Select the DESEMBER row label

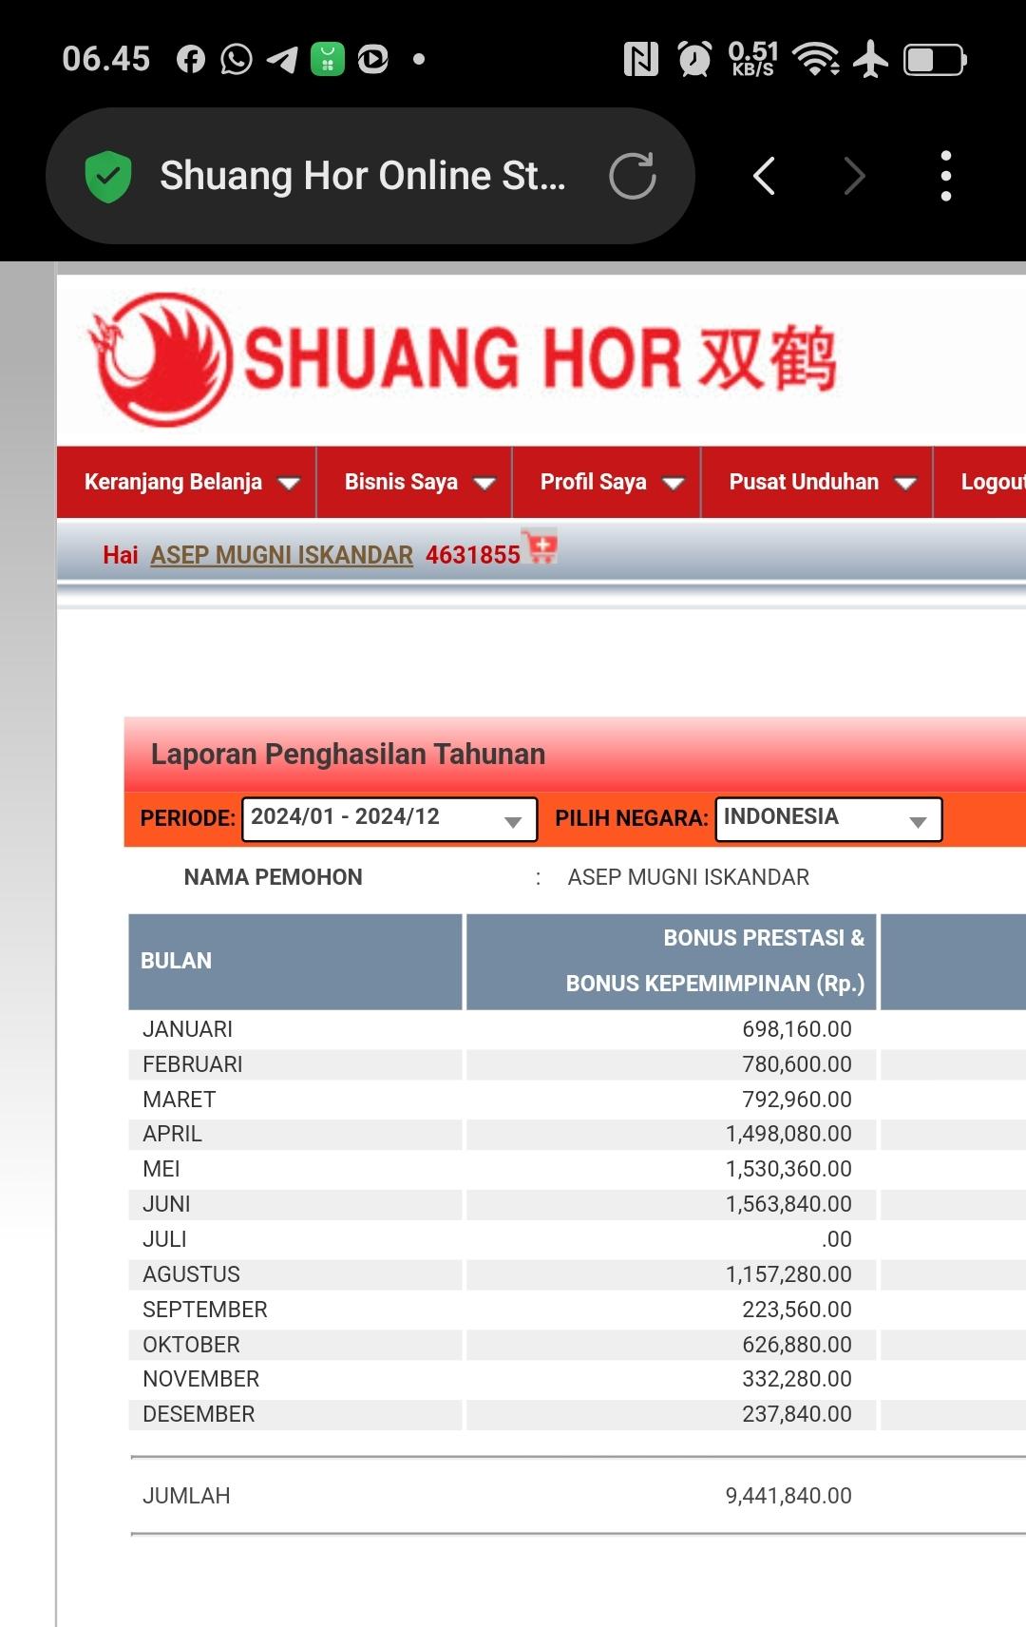click(199, 1414)
